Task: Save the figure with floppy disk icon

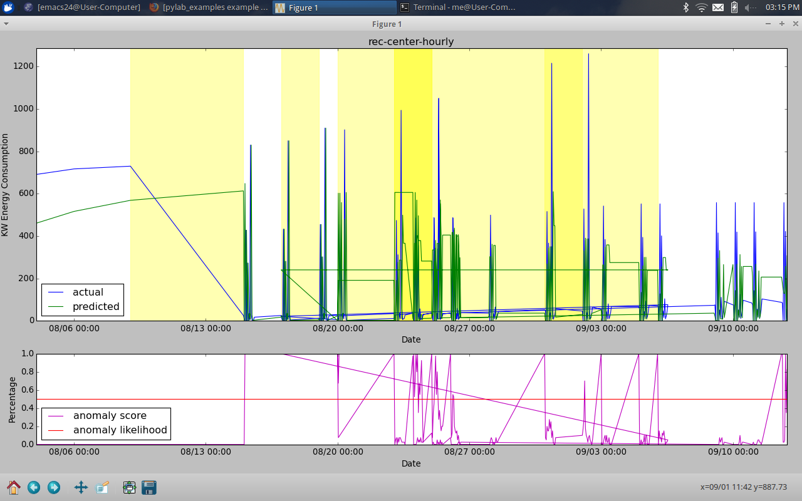Action: tap(149, 487)
